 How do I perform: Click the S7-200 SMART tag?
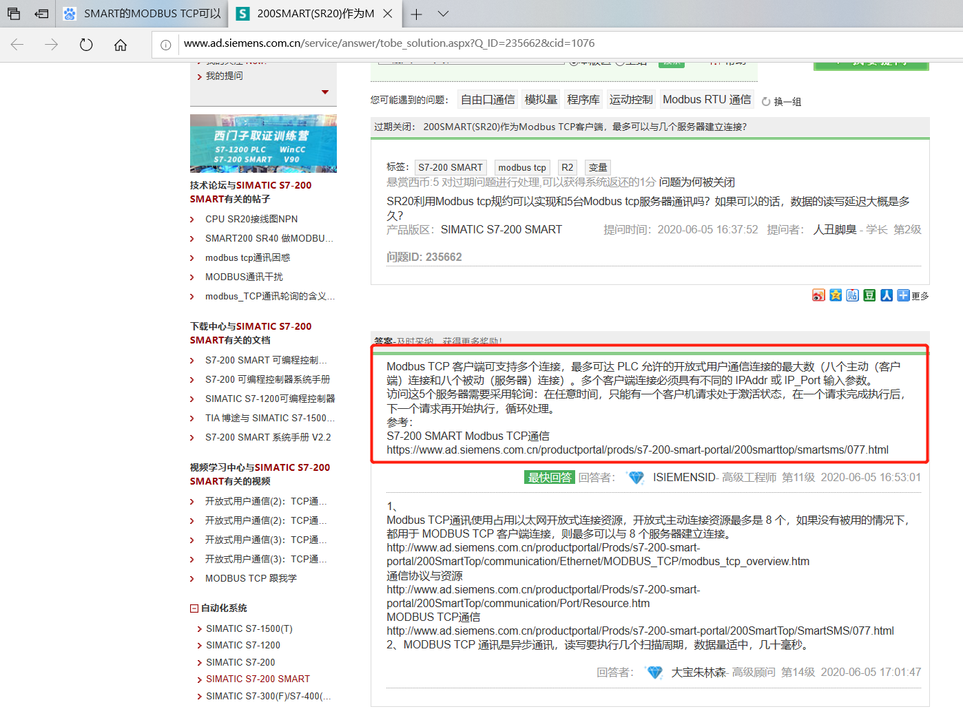pyautogui.click(x=451, y=167)
